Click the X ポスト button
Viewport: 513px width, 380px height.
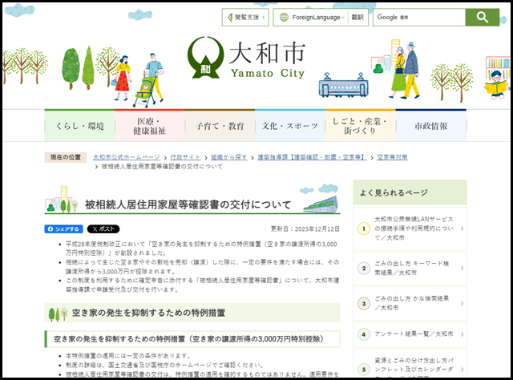click(103, 228)
